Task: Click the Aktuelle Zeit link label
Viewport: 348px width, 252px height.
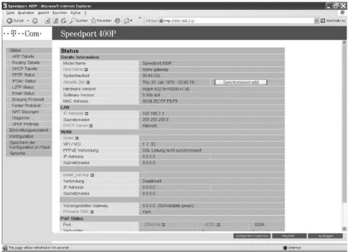Action: [74, 82]
